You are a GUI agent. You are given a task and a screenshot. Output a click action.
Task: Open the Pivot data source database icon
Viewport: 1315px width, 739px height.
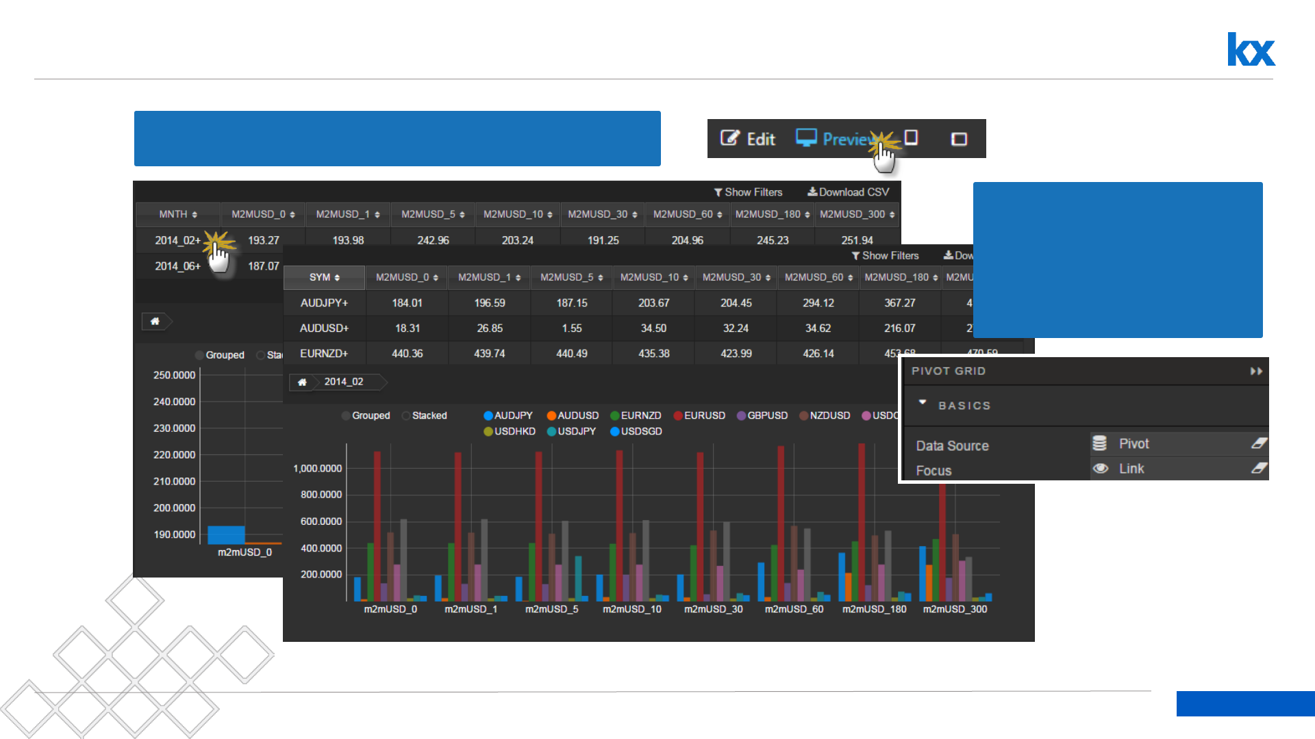tap(1099, 443)
